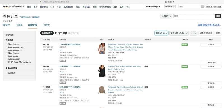
Task: Select the checkbox for order 174-0118422-5820976
Action: coord(41,44)
